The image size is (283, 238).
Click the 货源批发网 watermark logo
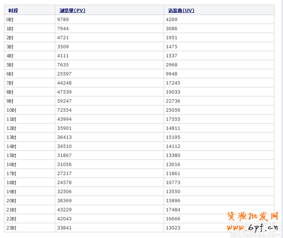(253, 216)
